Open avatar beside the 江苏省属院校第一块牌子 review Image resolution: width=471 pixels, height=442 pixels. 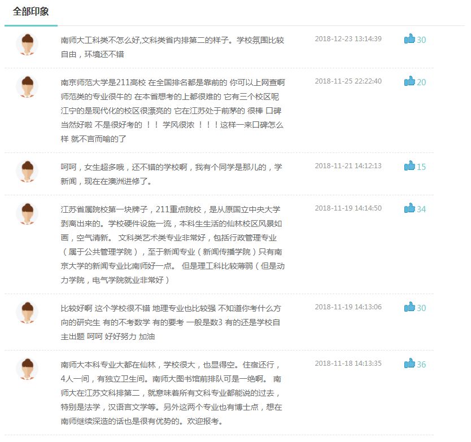(x=27, y=214)
